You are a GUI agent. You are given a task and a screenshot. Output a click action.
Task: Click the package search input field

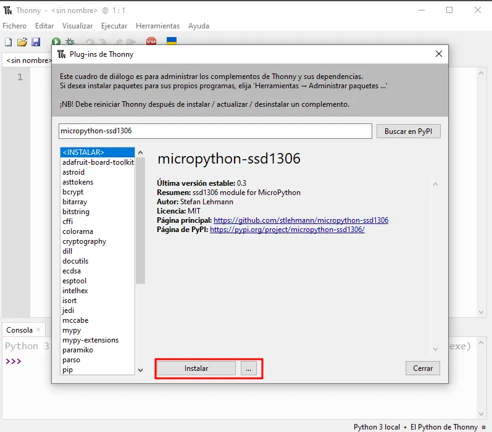[x=215, y=131]
